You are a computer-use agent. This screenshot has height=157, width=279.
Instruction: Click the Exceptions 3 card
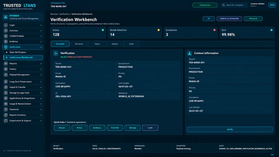[x=191, y=33]
